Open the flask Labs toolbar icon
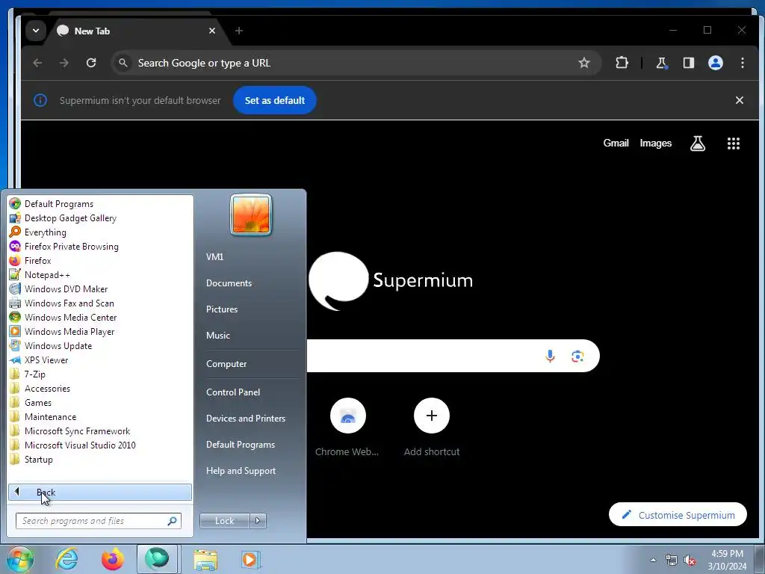 click(662, 63)
